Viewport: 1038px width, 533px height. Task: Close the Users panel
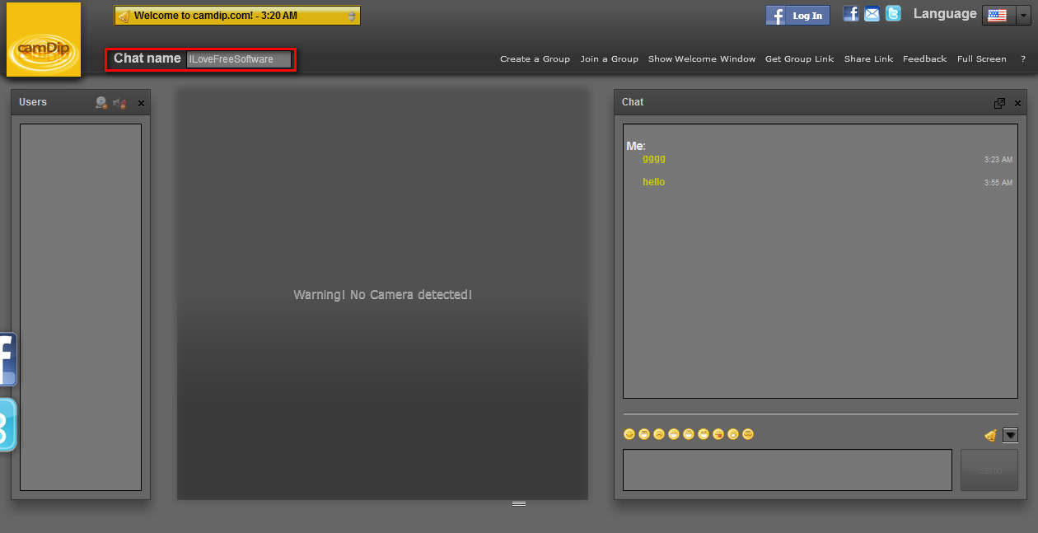(141, 103)
